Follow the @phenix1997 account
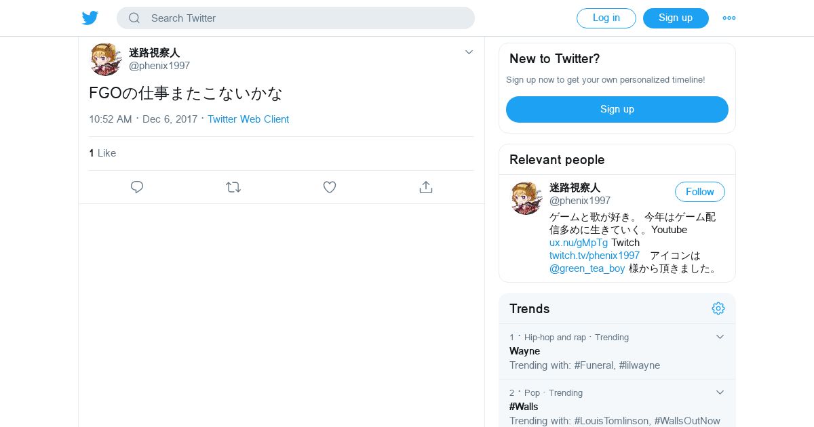This screenshot has width=814, height=427. [699, 192]
